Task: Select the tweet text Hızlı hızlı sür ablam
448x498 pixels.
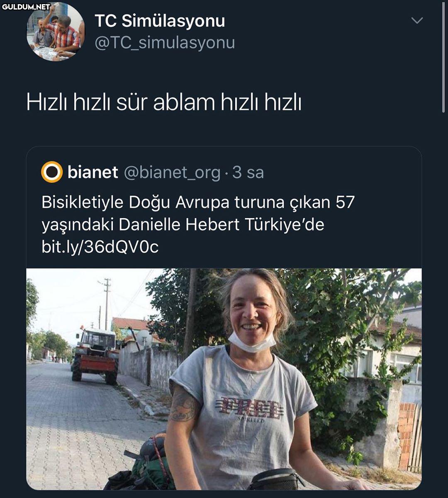Action: pos(121,102)
